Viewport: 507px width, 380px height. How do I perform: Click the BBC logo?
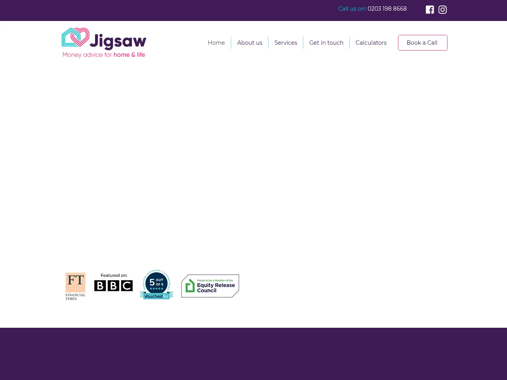coord(113,285)
